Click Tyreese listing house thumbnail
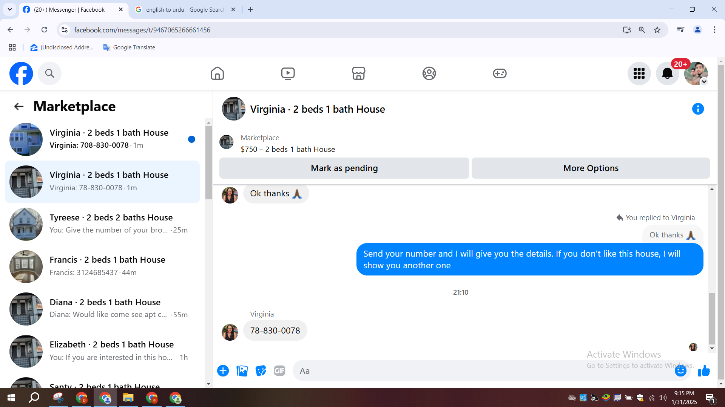The image size is (725, 407). tap(26, 224)
